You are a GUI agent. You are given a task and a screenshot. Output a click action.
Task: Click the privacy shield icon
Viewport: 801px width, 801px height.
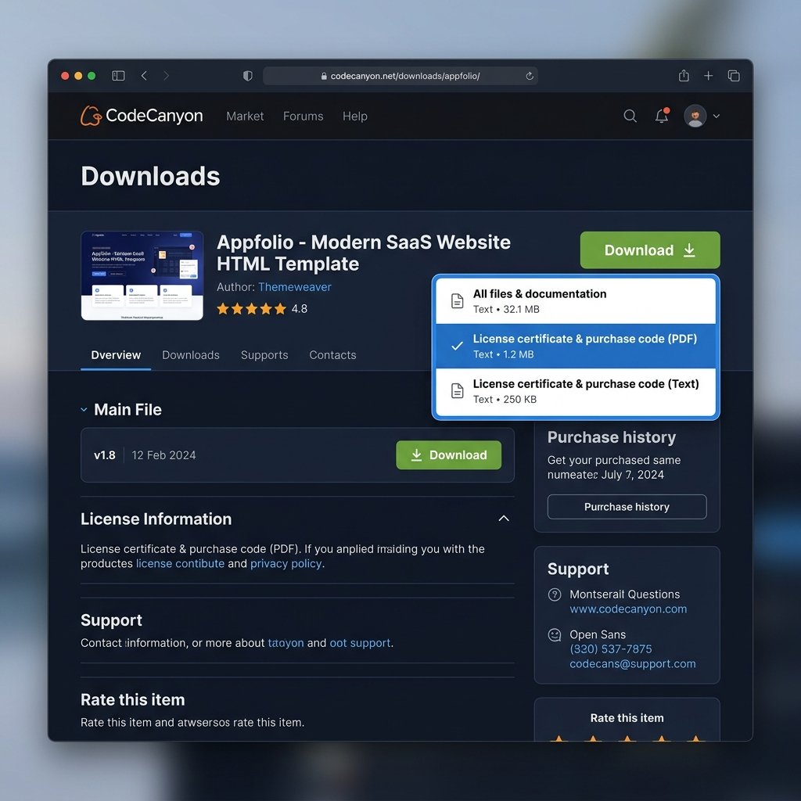click(248, 76)
